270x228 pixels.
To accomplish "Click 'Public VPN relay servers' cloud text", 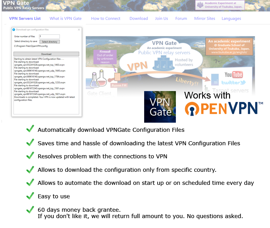I will (164, 53).
